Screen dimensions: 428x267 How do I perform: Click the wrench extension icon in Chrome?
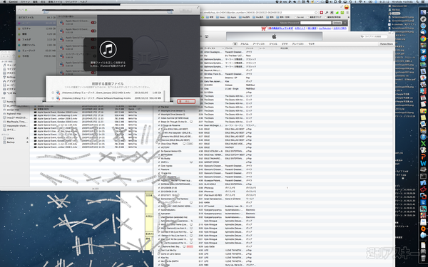[x=327, y=13]
